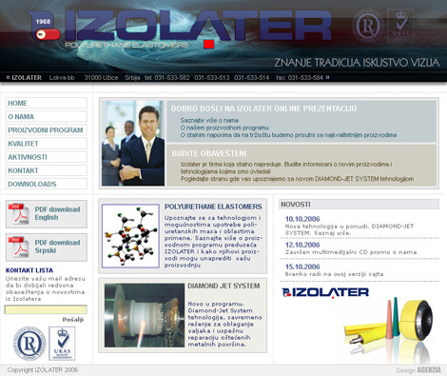Image resolution: width=447 pixels, height=376 pixels.
Task: Click the email input field for Kontakt lista
Action: [46, 309]
